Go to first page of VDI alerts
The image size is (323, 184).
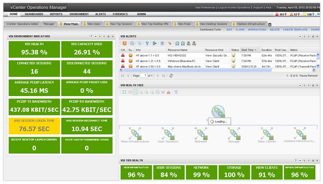(x=123, y=76)
